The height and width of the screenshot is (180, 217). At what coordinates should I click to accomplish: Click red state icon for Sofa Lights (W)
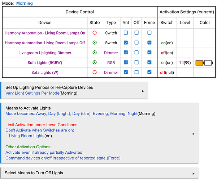pos(94,72)
